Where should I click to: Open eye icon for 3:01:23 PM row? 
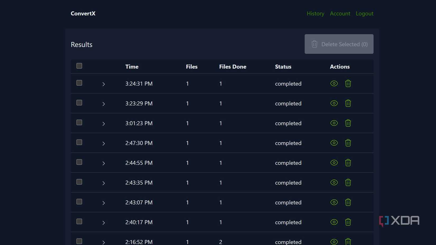(x=334, y=123)
